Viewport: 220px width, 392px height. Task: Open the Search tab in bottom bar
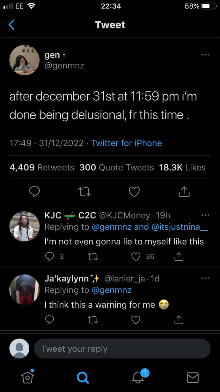tap(83, 378)
